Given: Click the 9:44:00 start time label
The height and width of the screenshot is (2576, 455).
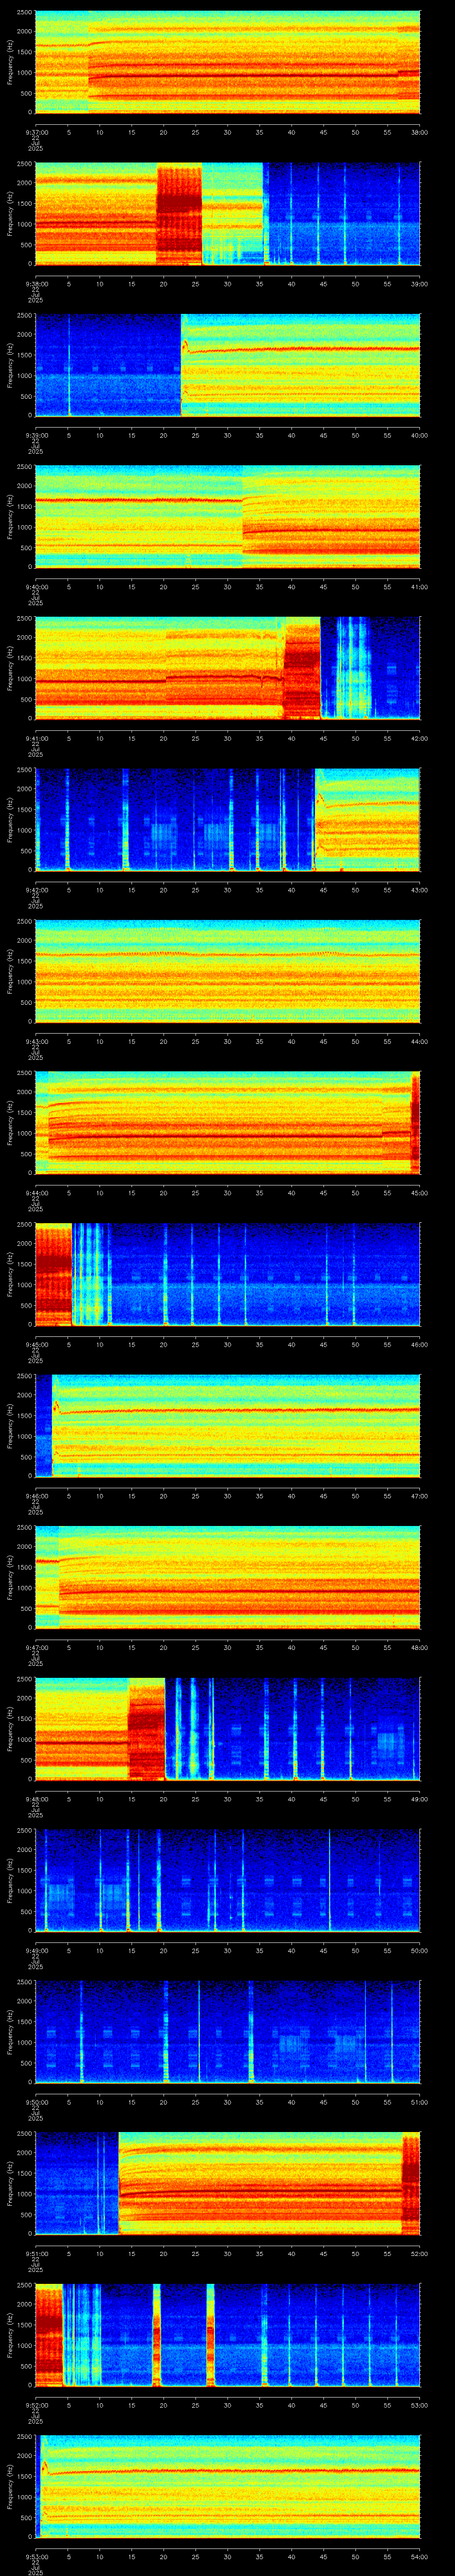Looking at the screenshot, I should pos(36,1192).
